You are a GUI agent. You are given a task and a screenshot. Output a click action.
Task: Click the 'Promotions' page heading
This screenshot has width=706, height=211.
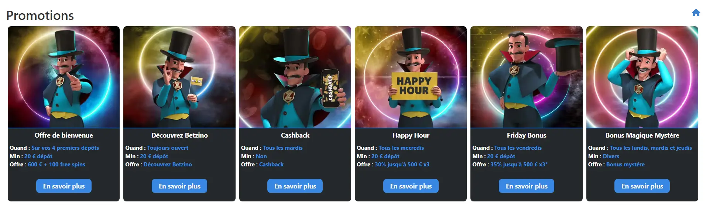pos(40,15)
